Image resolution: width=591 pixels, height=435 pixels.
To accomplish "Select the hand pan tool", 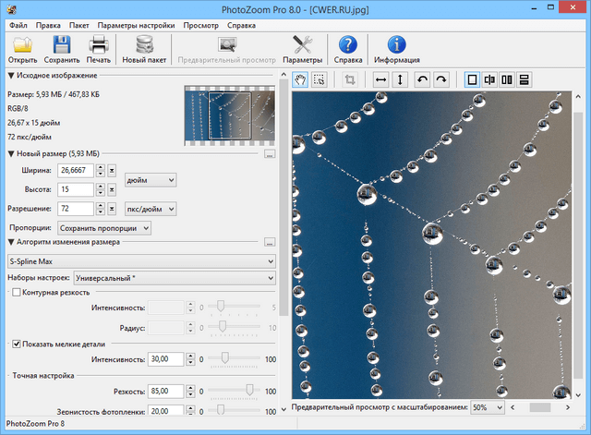I will [x=300, y=80].
